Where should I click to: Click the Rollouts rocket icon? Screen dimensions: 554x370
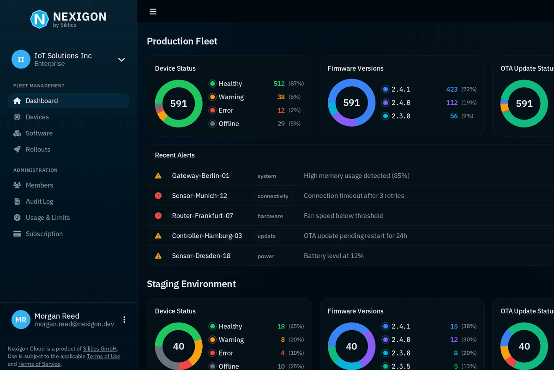[17, 150]
